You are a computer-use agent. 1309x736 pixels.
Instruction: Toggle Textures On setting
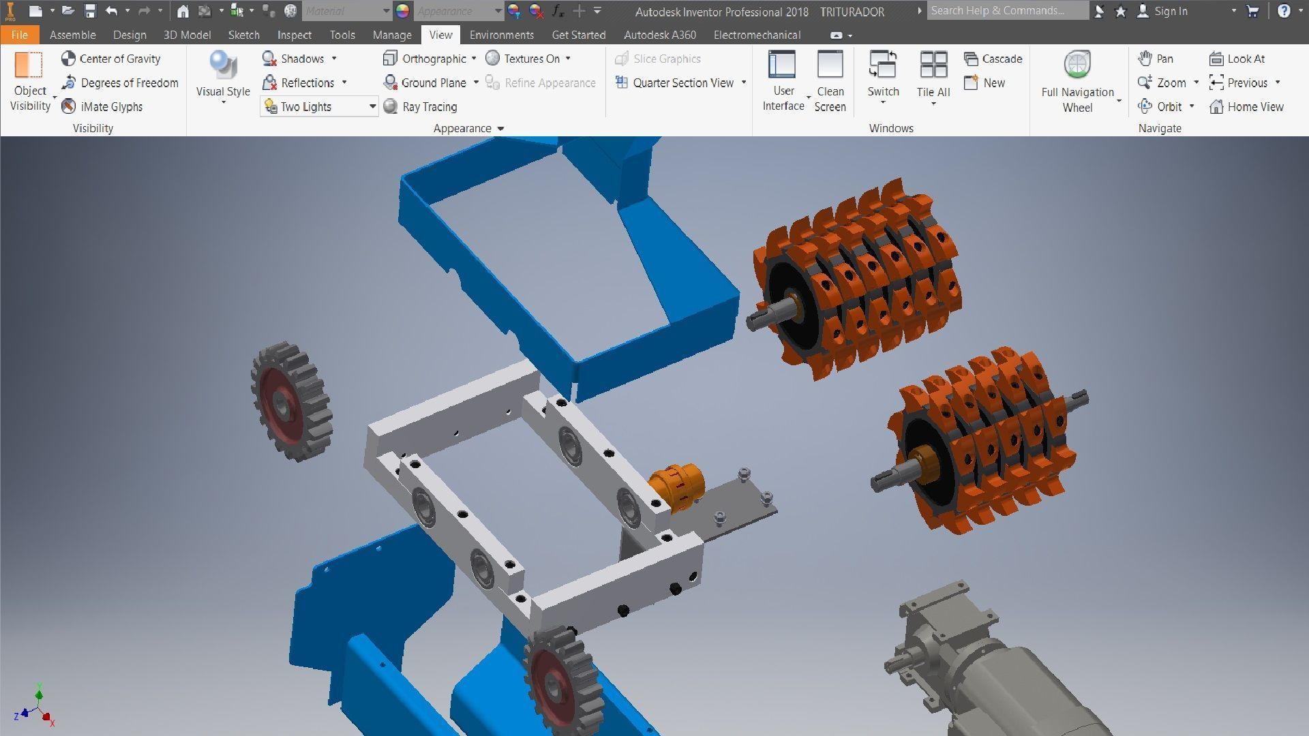point(523,59)
